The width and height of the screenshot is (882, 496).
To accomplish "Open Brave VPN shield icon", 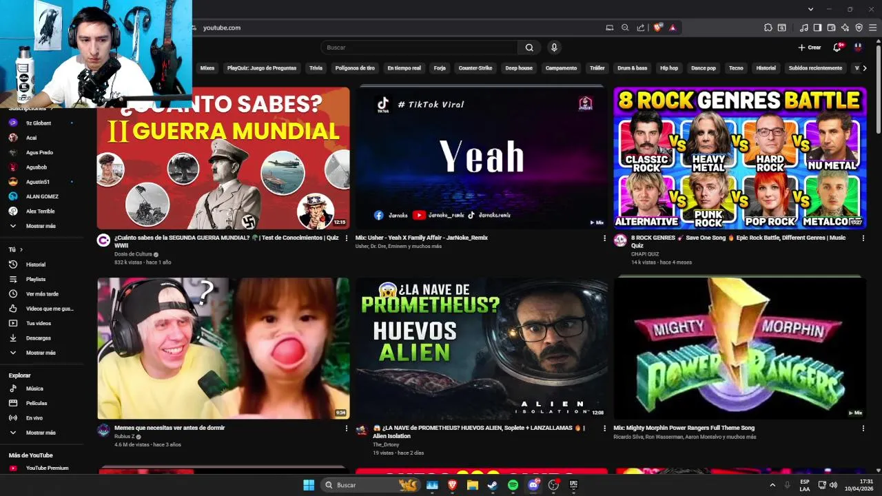I will click(859, 28).
